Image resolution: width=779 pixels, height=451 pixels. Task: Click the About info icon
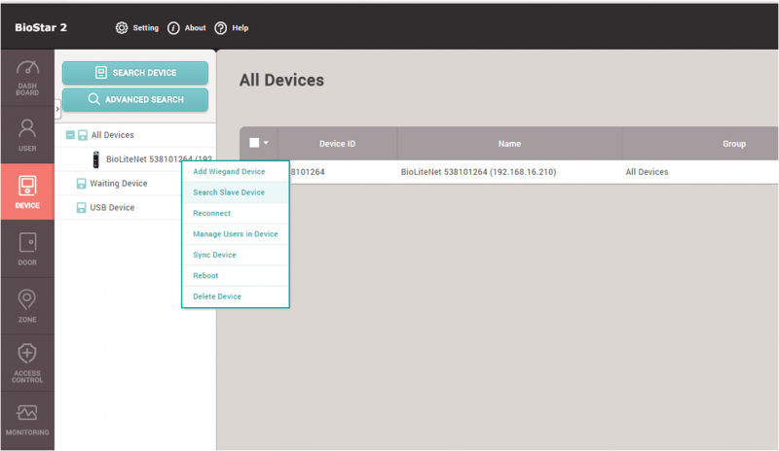(173, 27)
